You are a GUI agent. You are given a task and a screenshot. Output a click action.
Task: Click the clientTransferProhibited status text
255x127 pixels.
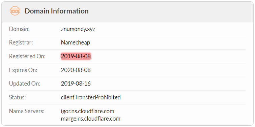91,97
